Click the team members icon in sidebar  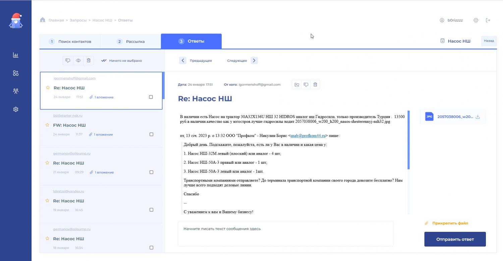(x=15, y=91)
